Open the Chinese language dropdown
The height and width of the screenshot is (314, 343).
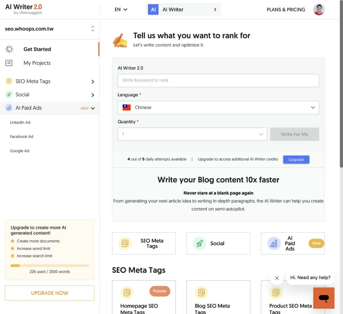(218, 107)
